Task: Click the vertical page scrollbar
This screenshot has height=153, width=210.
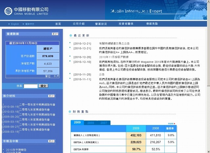Action: click(x=209, y=76)
